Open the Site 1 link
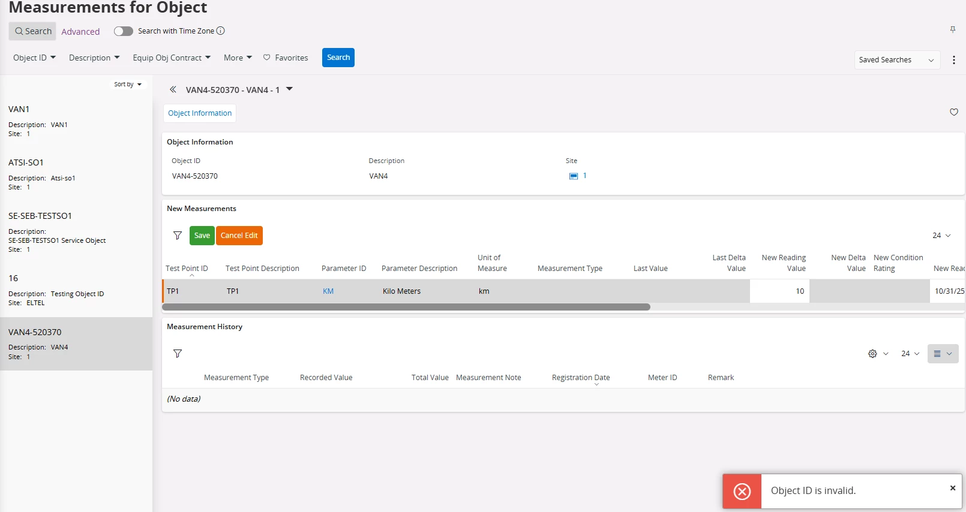 point(585,176)
